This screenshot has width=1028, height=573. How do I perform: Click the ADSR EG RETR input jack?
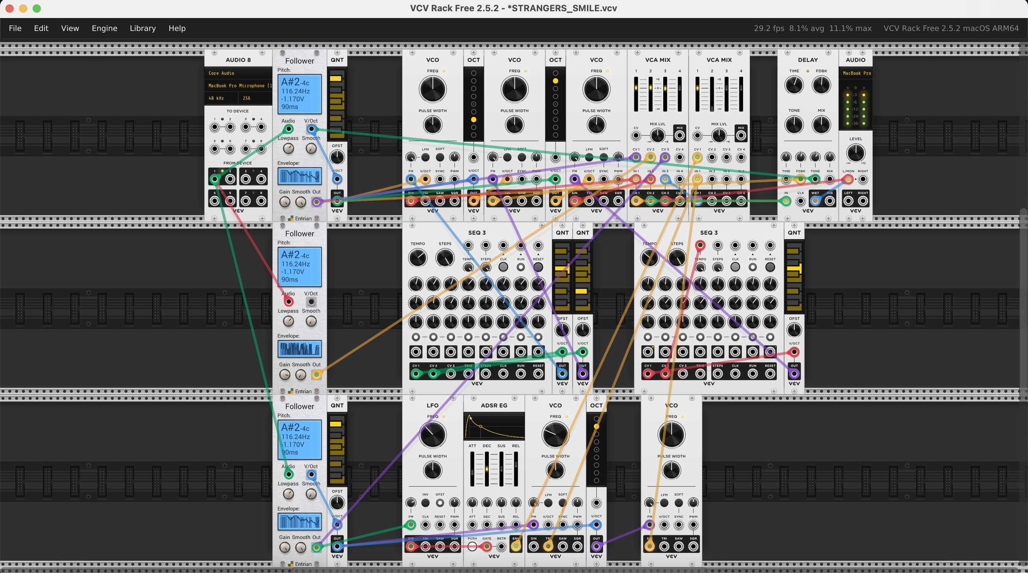[501, 547]
